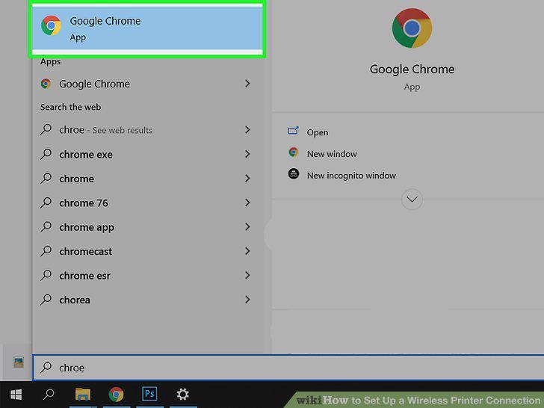Click the magnifier icon next to 'chromecast'

tap(46, 251)
